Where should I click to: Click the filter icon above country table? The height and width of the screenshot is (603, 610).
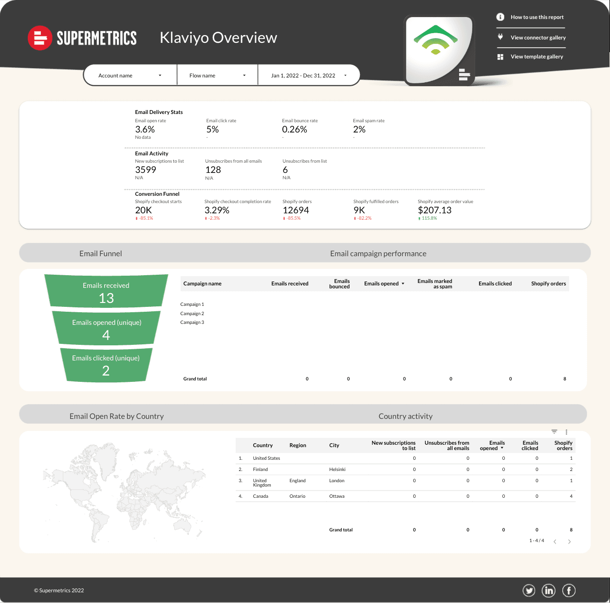point(554,432)
